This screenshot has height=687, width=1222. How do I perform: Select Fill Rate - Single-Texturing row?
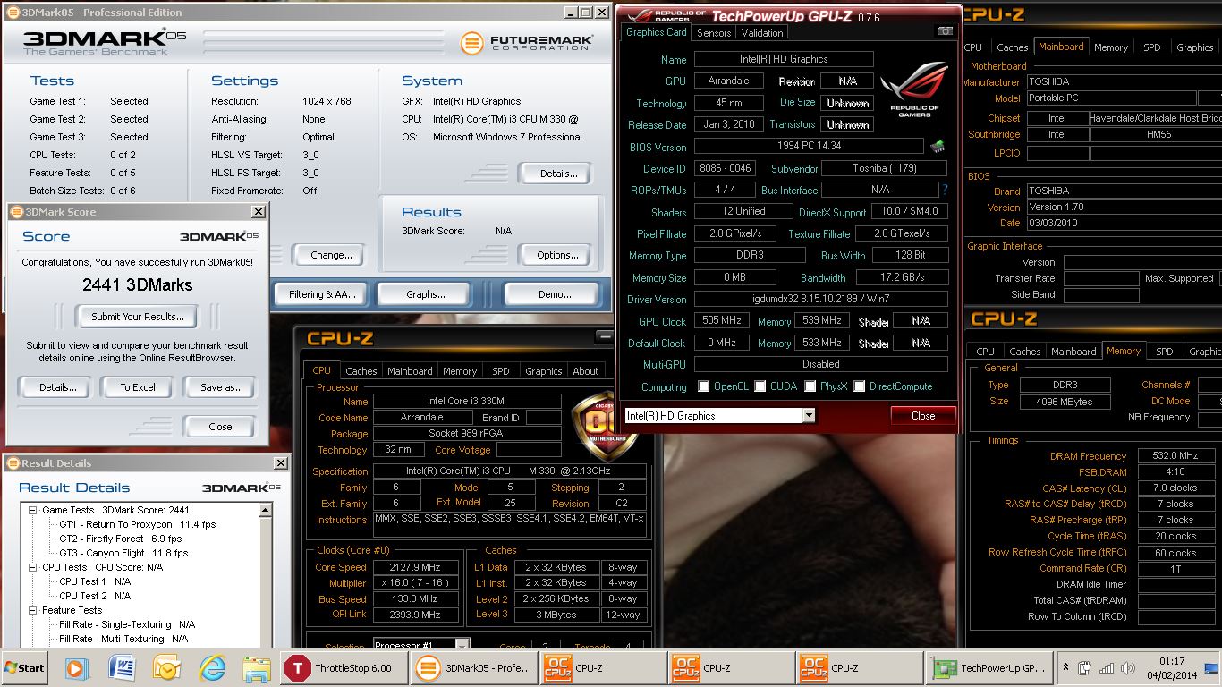pos(127,624)
